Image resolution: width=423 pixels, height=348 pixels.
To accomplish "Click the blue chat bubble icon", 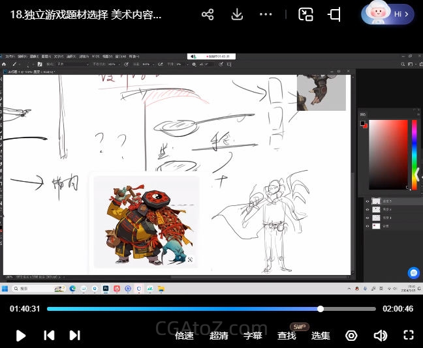I will tap(413, 273).
